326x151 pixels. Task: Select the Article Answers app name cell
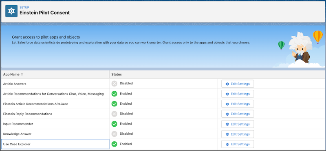(x=55, y=84)
